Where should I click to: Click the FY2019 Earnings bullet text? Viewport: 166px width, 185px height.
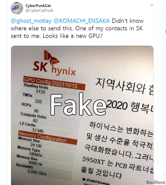pyautogui.click(x=96, y=181)
